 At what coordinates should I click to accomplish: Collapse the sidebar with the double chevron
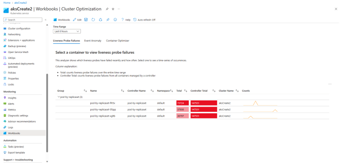(x=46, y=20)
